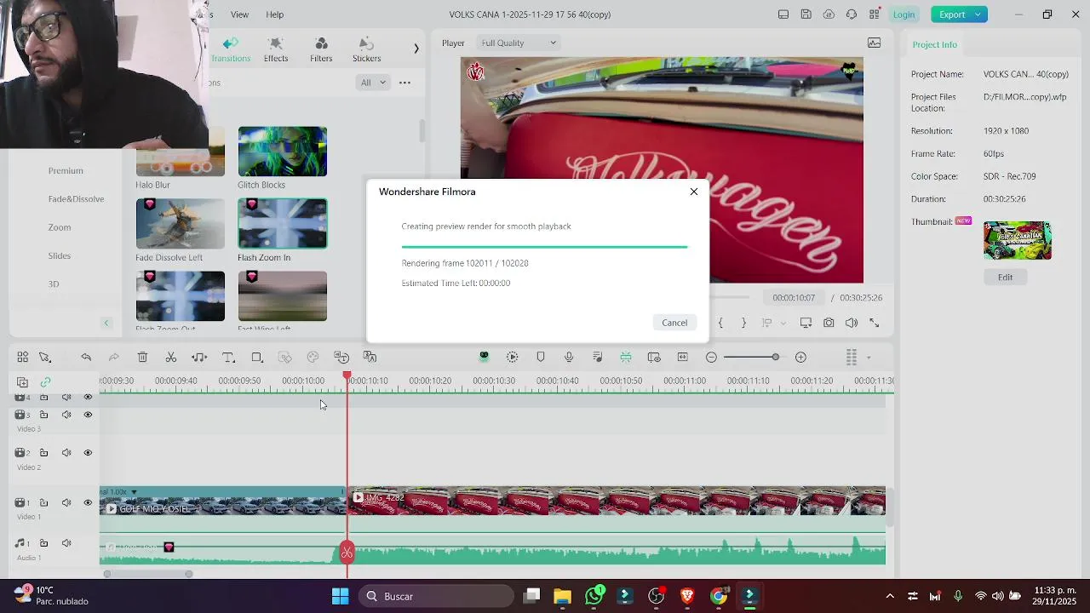Click the Export button
Image resolution: width=1090 pixels, height=613 pixels.
click(952, 14)
